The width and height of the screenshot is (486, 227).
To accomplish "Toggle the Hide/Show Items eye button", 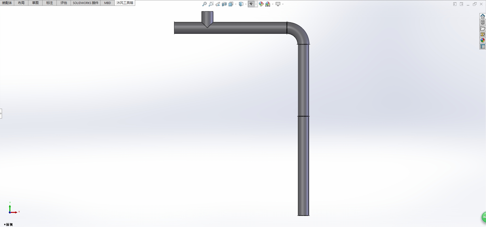I will coord(251,4).
